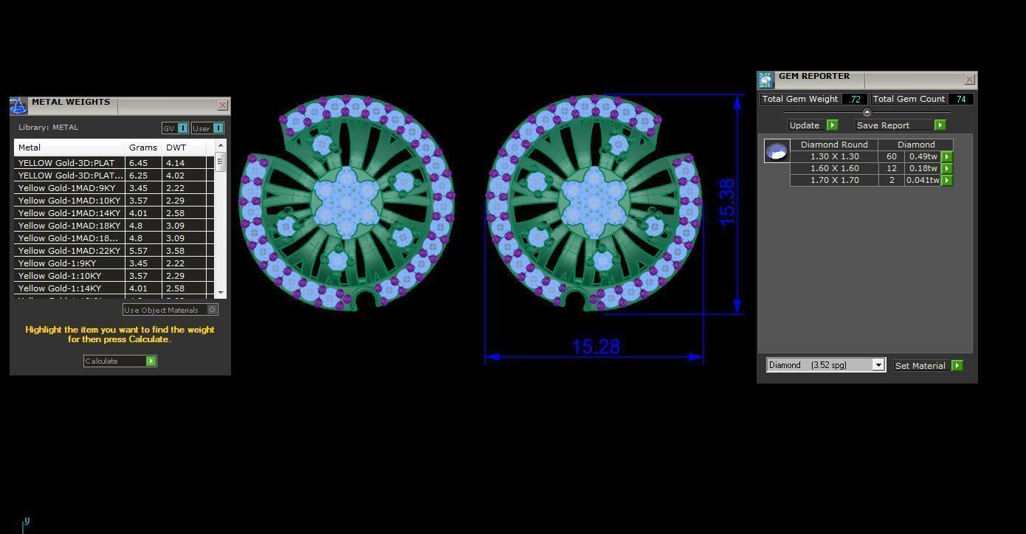Click the gem count 60 cell
The width and height of the screenshot is (1026, 534).
[x=892, y=156]
